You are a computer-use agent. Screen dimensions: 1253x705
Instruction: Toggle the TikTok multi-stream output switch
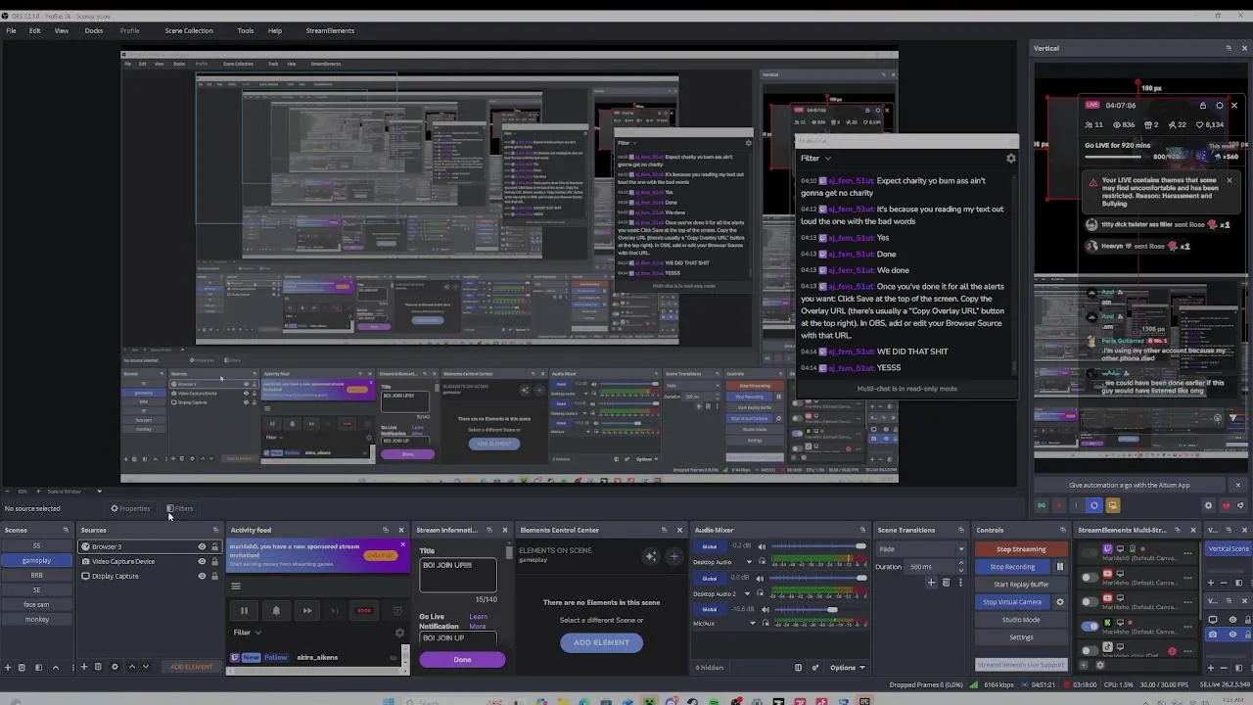coord(1090,649)
